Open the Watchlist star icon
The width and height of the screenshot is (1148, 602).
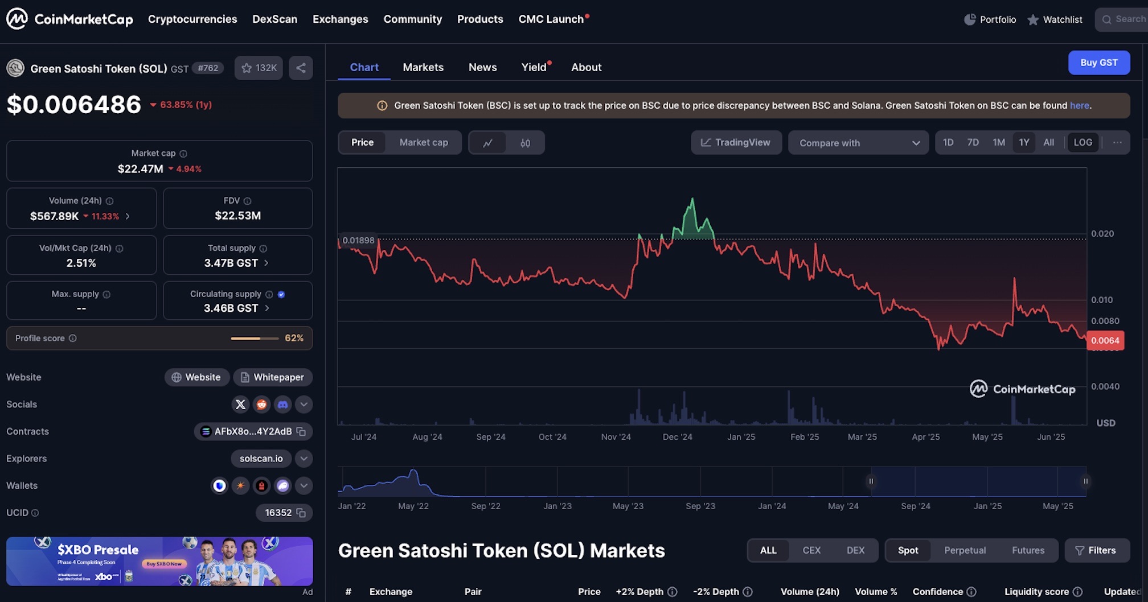(1033, 20)
